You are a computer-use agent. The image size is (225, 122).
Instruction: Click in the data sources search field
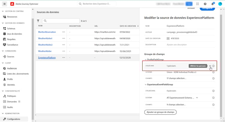61,21
